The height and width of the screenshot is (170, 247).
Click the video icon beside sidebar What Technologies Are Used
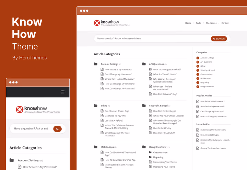click(x=198, y=106)
